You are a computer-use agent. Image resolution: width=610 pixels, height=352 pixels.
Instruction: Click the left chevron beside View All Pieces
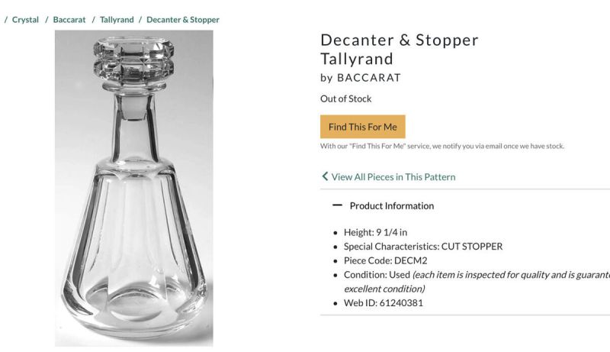click(x=325, y=176)
